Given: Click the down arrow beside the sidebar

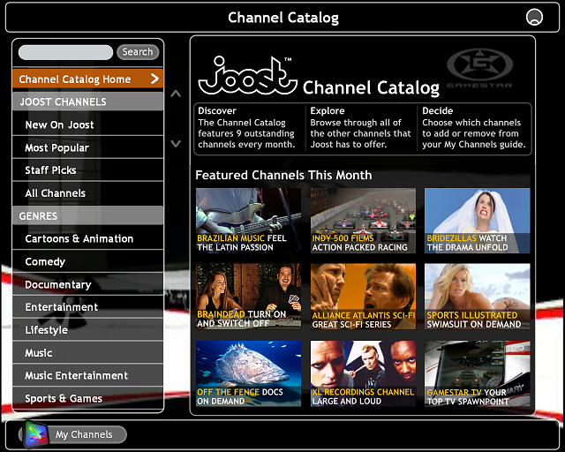Looking at the screenshot, I should 176,144.
